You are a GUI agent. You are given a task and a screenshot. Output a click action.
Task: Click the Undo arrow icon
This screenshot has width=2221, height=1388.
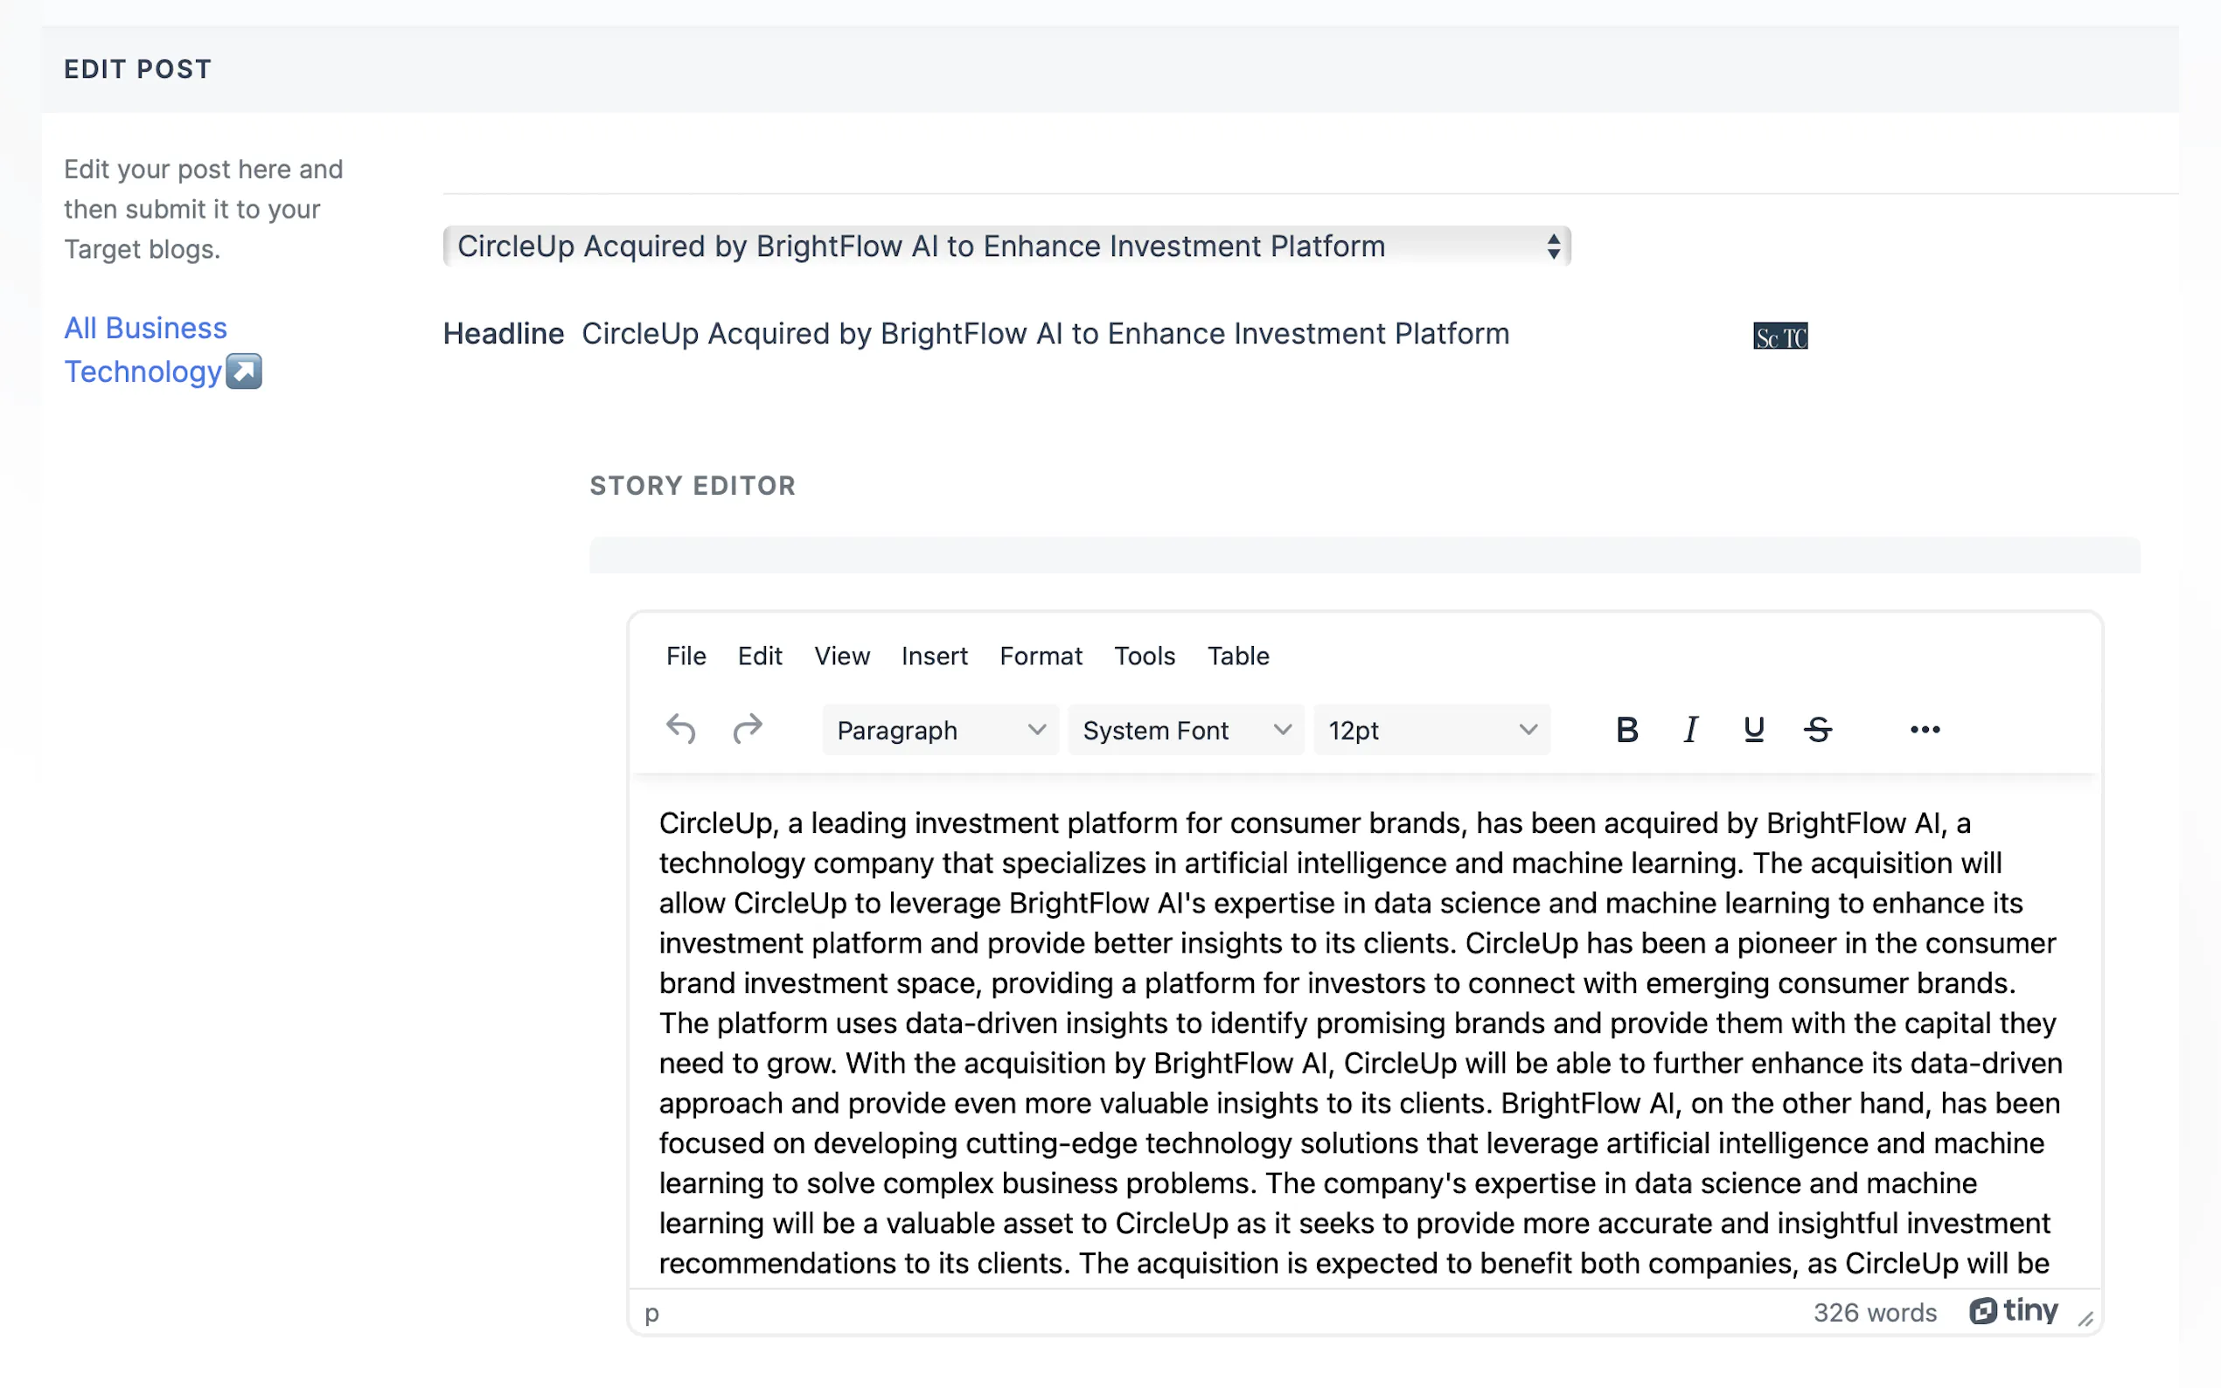(680, 730)
